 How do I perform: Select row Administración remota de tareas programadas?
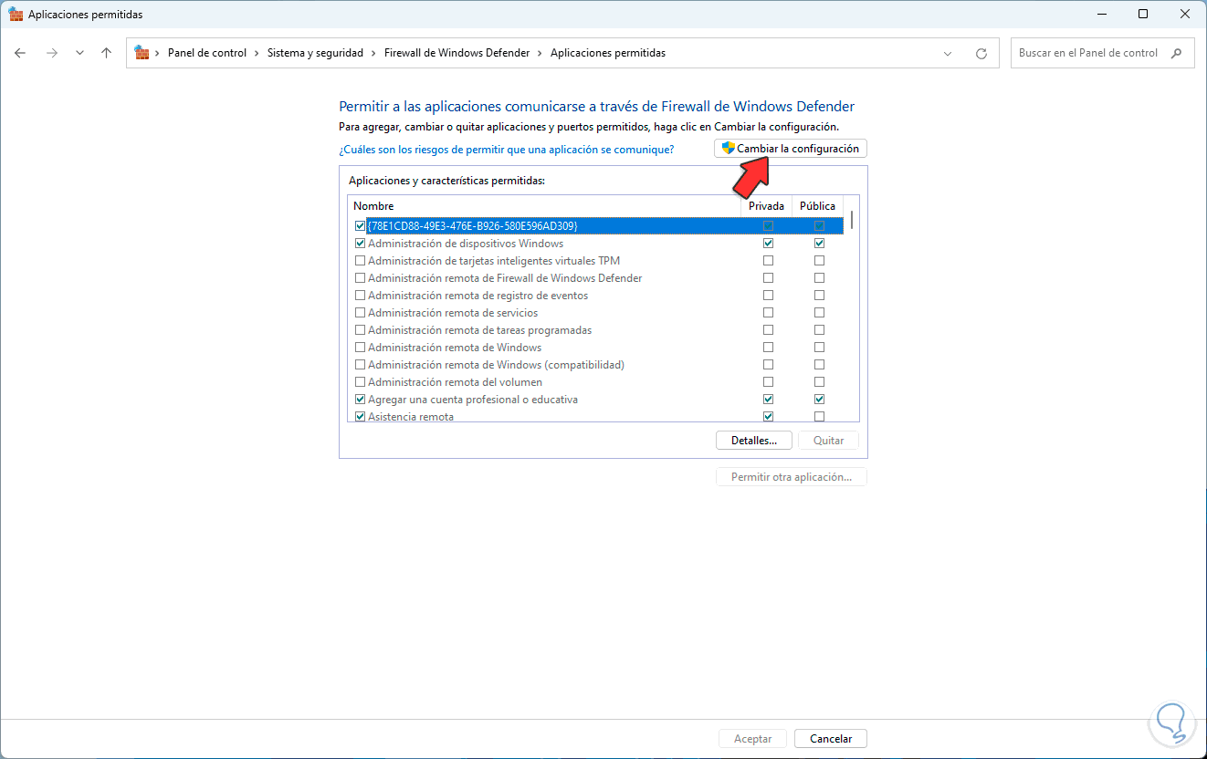tap(480, 330)
